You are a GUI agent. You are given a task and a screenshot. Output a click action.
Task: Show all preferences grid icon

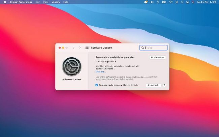(87, 48)
